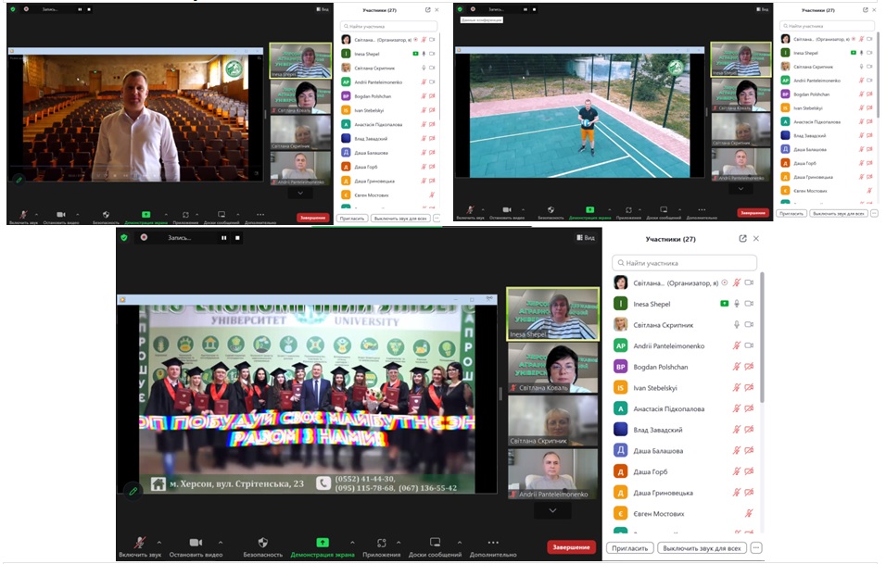886x564 pixels.
Task: Pause recording button in largest bottom window header
Action: click(x=223, y=237)
